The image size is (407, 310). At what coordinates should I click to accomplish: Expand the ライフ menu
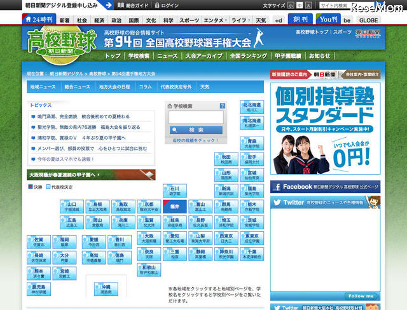tap(240, 20)
